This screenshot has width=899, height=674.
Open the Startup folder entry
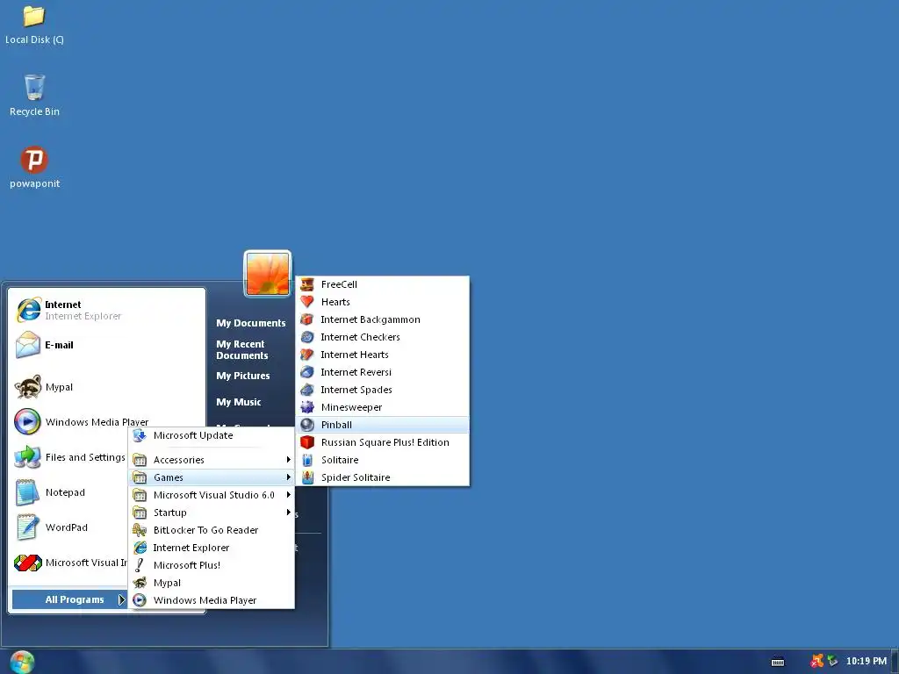pyautogui.click(x=212, y=513)
